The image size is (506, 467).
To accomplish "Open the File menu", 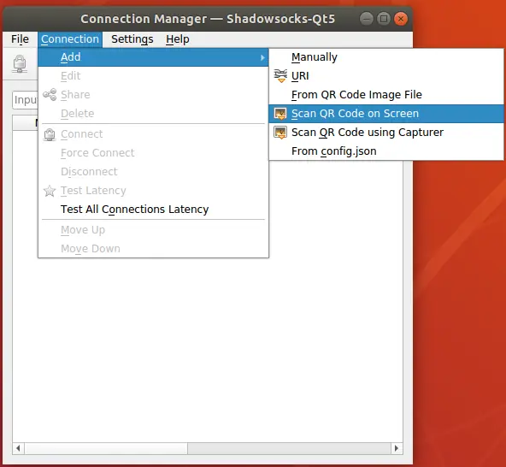I will click(20, 39).
